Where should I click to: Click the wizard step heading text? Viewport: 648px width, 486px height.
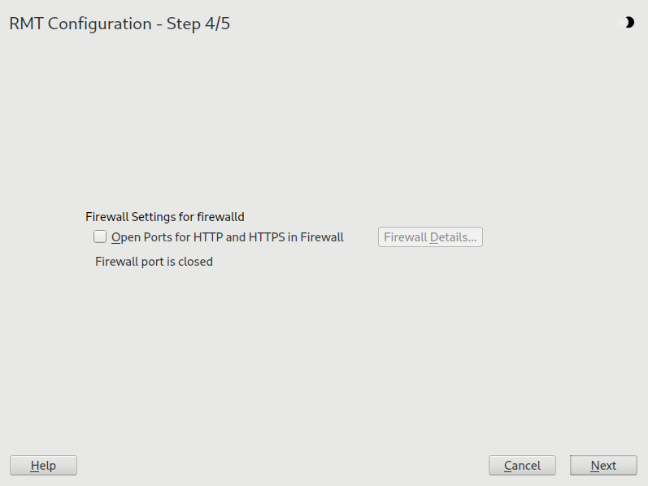pos(120,24)
